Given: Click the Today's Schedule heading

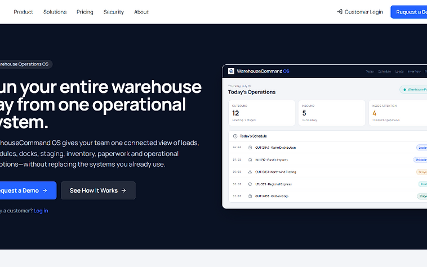Looking at the screenshot, I should coord(253,136).
